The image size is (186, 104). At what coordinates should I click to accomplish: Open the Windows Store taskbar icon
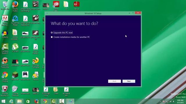[x=28, y=101]
